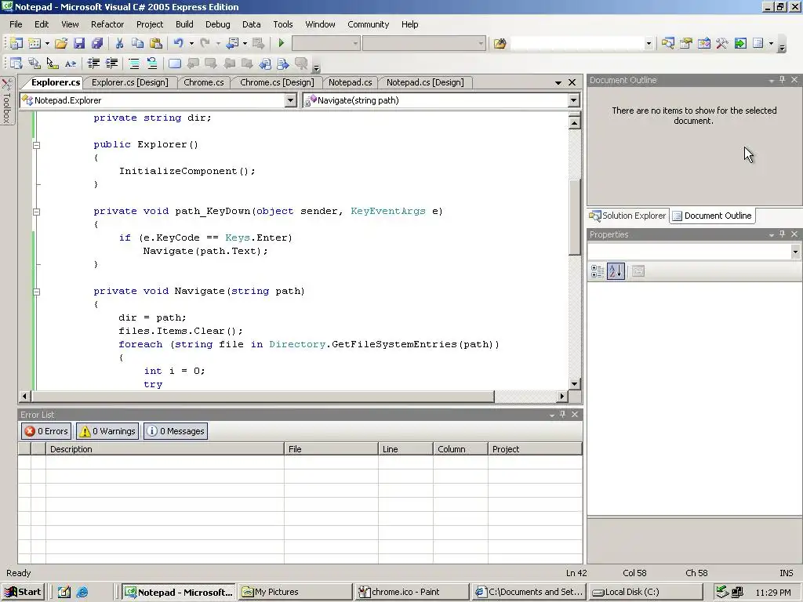Click the Display Object Member List icon
803x602 pixels.
point(16,63)
